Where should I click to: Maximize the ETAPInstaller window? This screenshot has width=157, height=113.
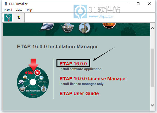point(138,4)
